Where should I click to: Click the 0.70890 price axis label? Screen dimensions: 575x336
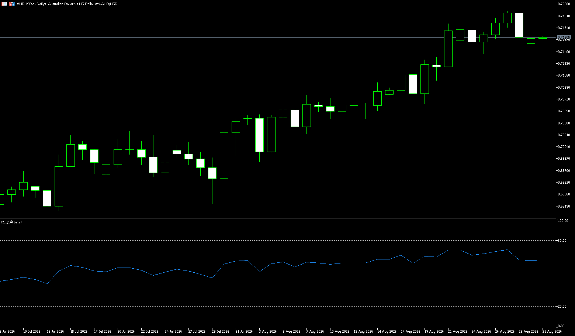pyautogui.click(x=565, y=88)
